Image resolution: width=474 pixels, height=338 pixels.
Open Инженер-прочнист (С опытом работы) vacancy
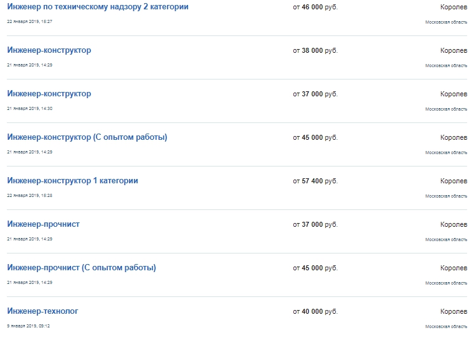82,268
